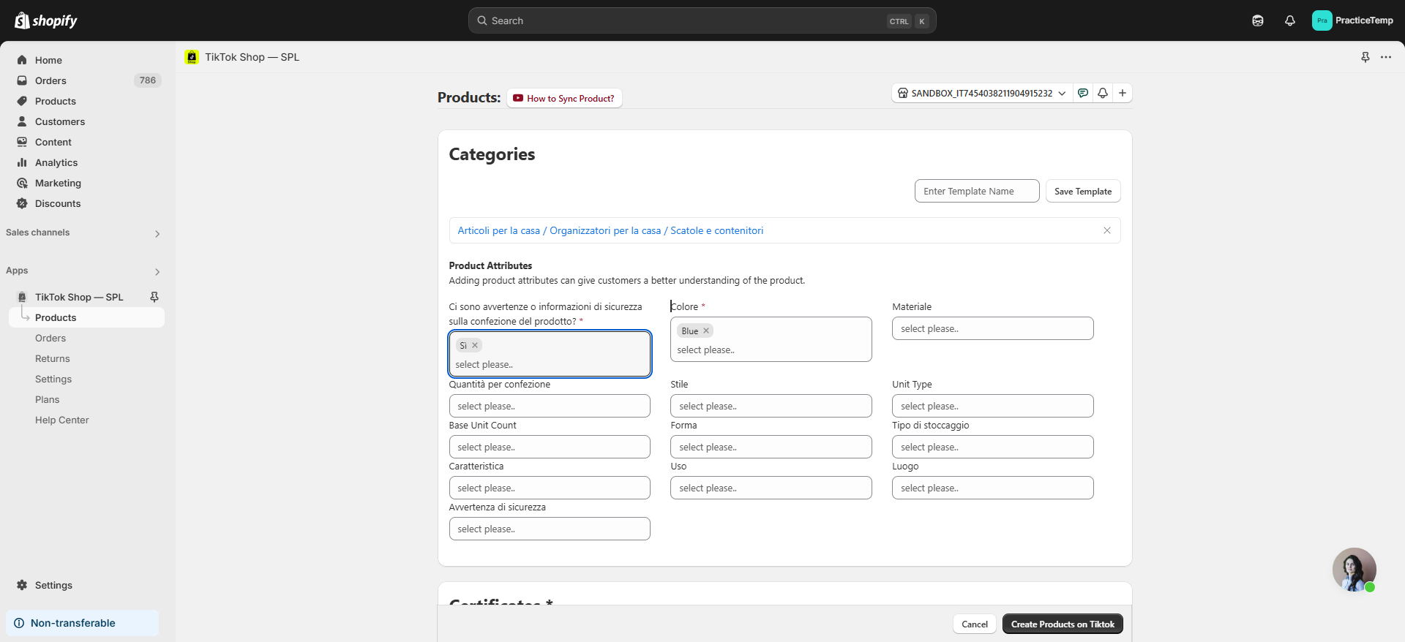Open the Materiale attribute dropdown
This screenshot has width=1405, height=642.
click(992, 328)
